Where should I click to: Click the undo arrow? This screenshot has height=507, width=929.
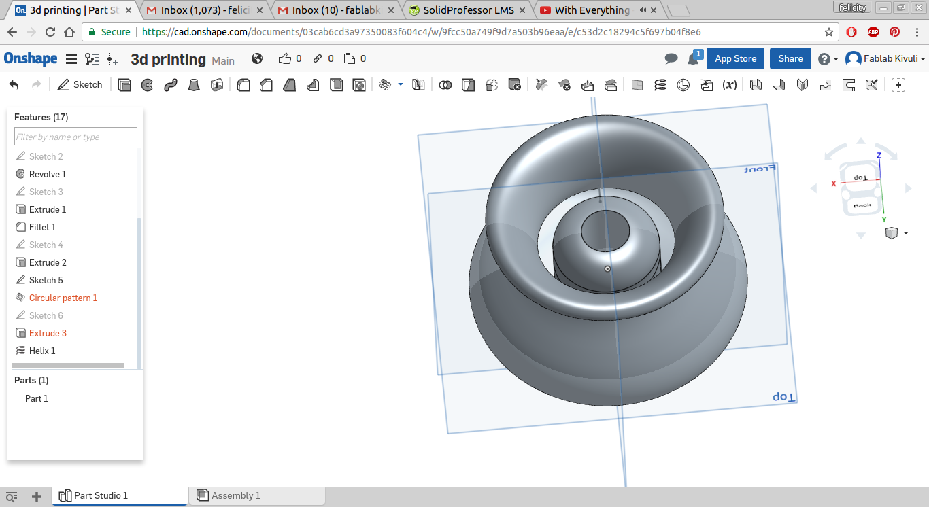14,85
